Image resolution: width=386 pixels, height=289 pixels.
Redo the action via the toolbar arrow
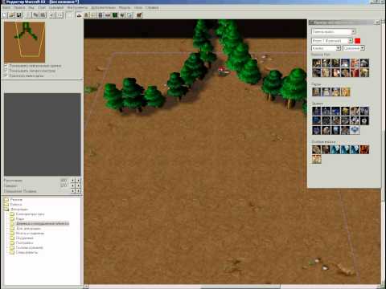[60, 15]
